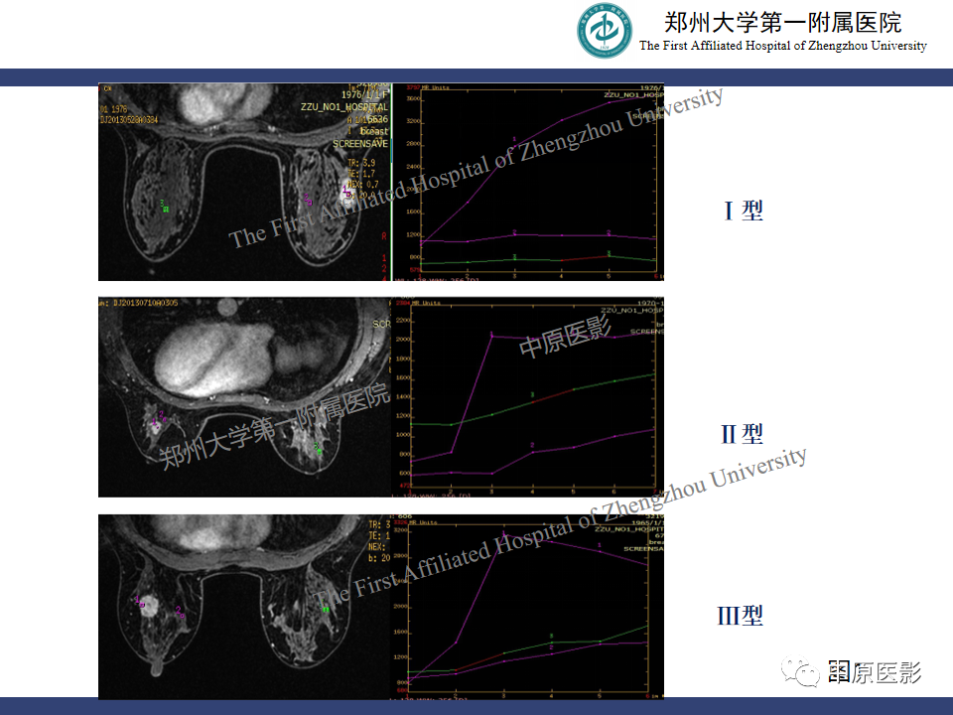The width and height of the screenshot is (953, 715).
Task: Open the type I breast MRI image
Action: (x=244, y=182)
